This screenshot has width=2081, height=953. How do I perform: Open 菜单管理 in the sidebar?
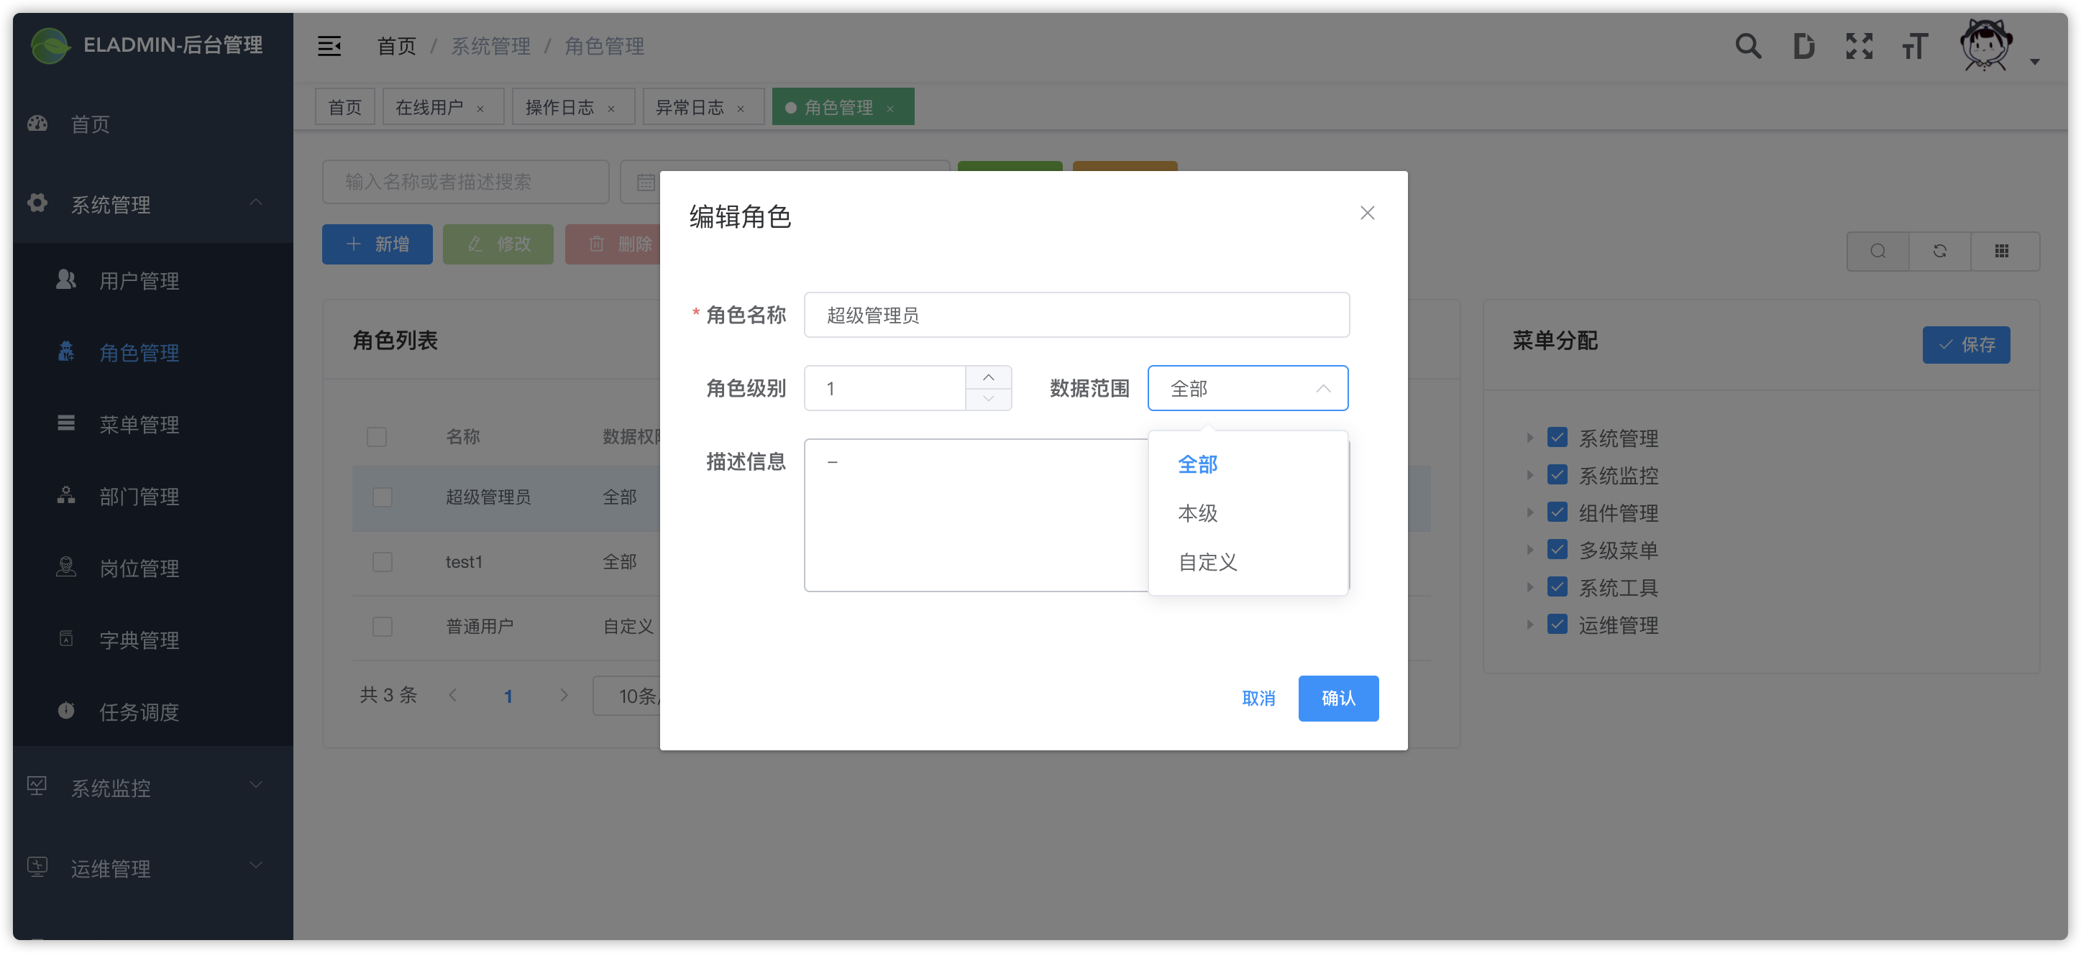click(x=139, y=424)
